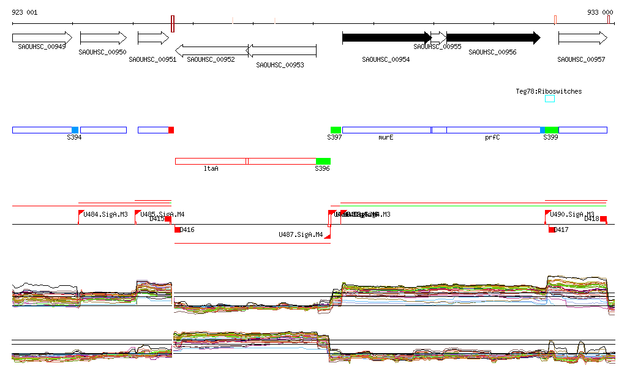The height and width of the screenshot is (374, 627).
Task: Click the SAOUHSC_00952 reverse-strand gene arrow
Action: (x=212, y=51)
